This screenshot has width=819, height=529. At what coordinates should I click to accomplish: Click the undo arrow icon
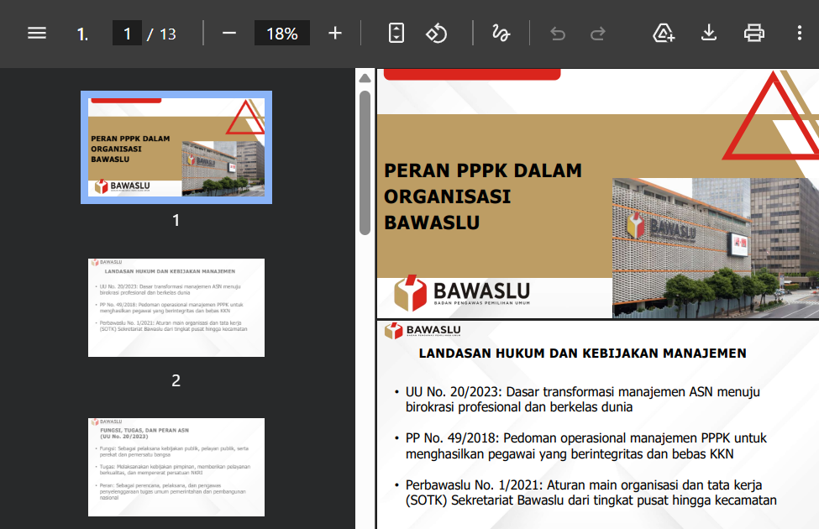point(558,34)
